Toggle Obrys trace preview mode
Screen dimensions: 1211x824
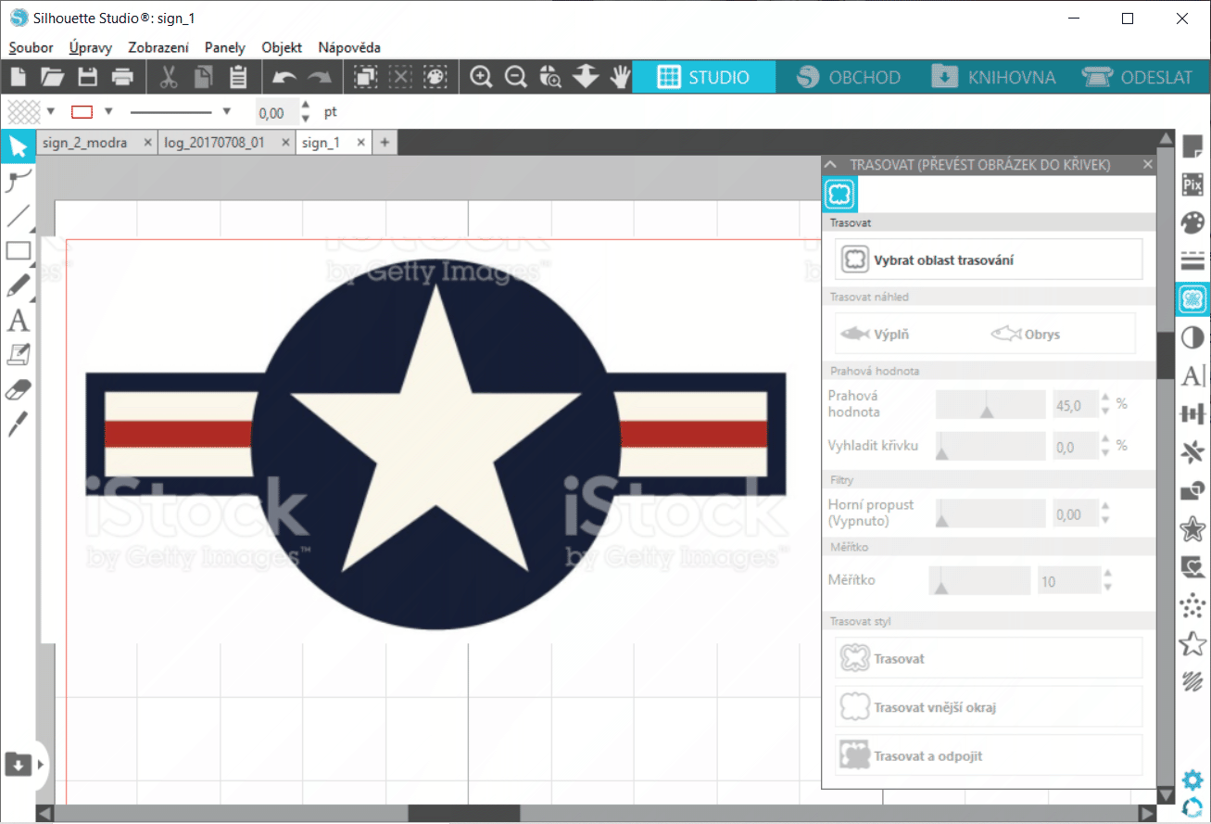pyautogui.click(x=1025, y=335)
